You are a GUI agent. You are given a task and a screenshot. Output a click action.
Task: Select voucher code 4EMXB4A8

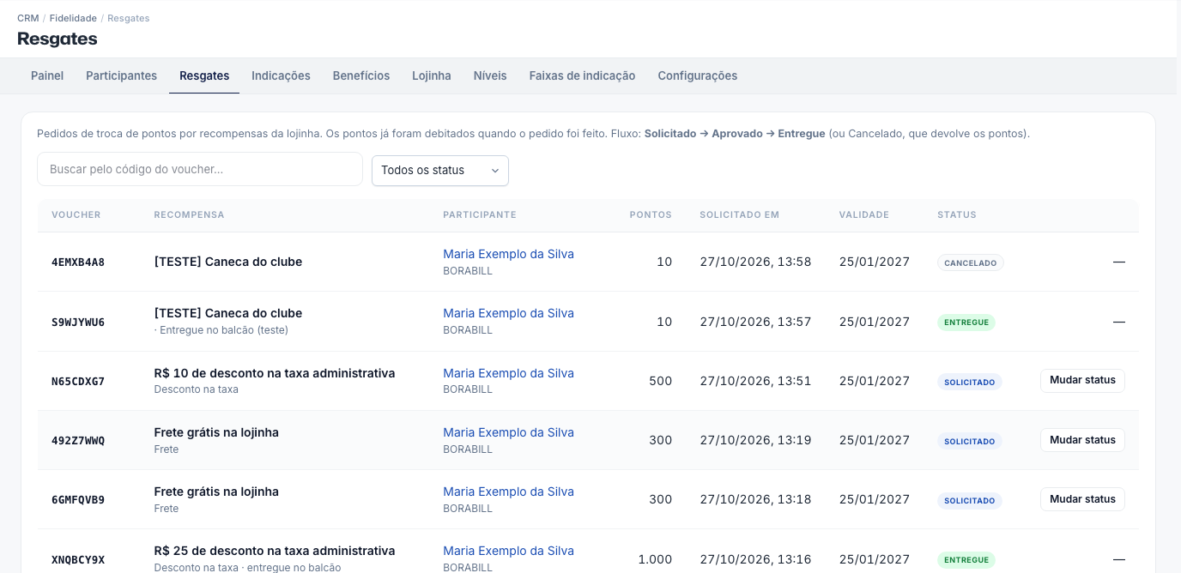point(78,262)
